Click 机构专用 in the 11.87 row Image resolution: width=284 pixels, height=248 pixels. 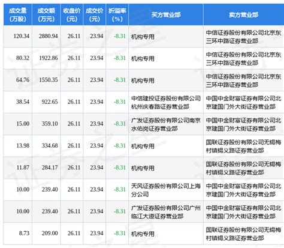[x=143, y=168]
